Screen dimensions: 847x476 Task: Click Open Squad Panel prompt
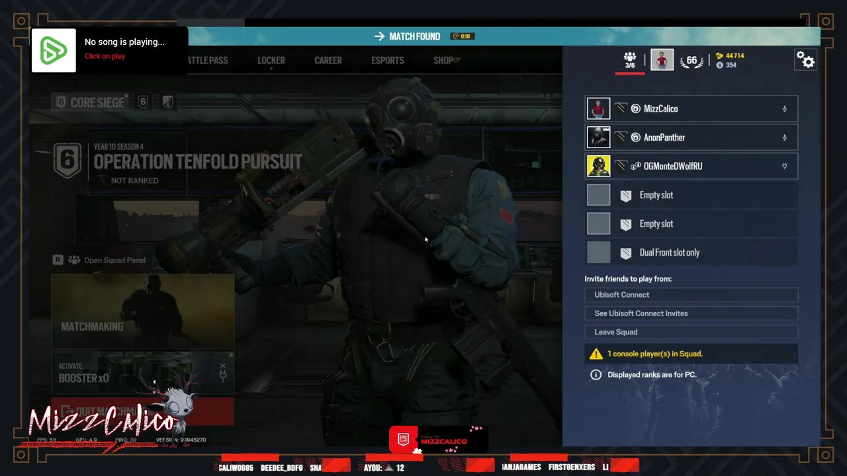pos(114,260)
